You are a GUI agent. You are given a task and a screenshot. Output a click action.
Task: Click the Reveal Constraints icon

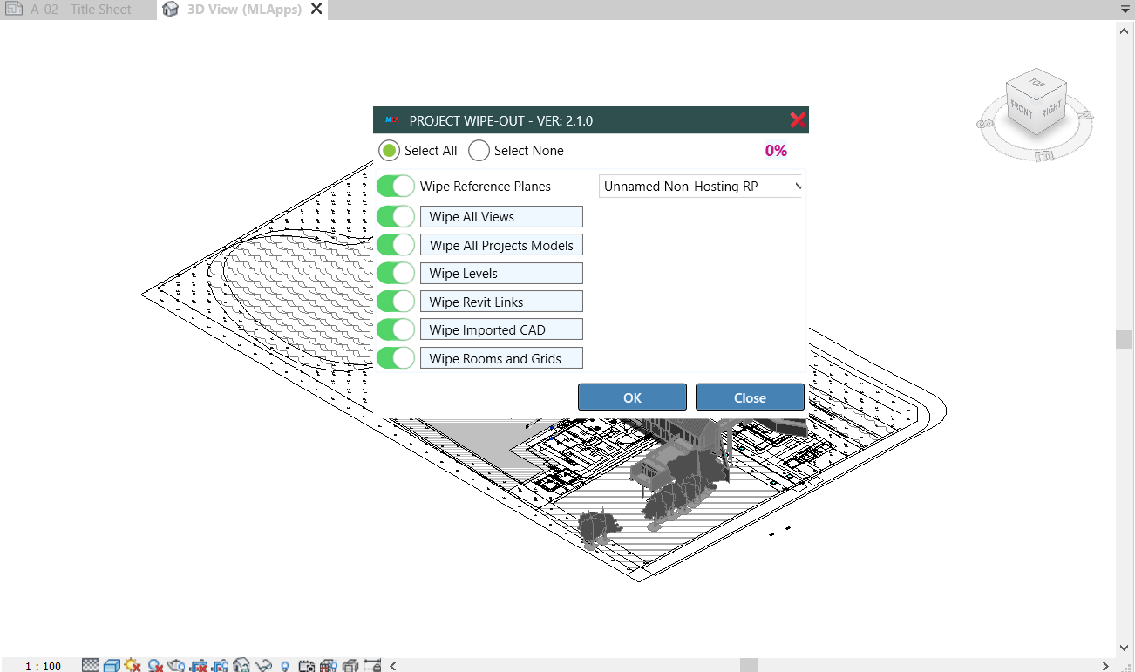click(x=372, y=666)
